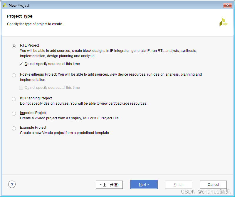Cancel the New Project wizard

pos(213,185)
